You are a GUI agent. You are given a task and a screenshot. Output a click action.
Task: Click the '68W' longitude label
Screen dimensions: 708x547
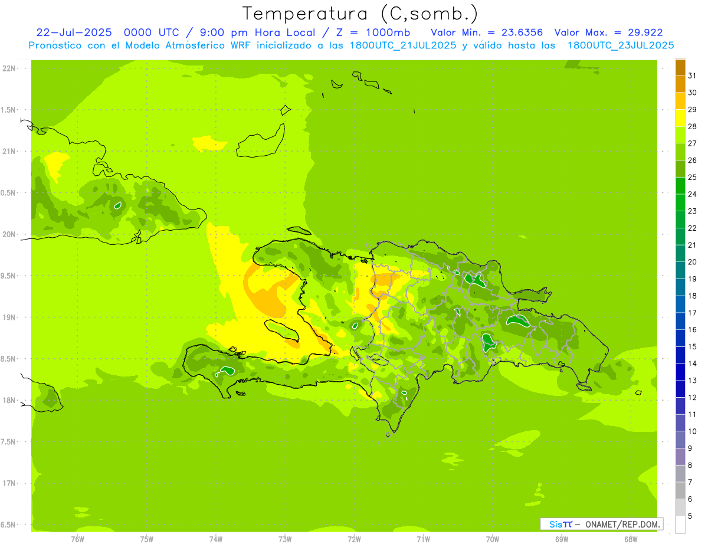click(631, 539)
